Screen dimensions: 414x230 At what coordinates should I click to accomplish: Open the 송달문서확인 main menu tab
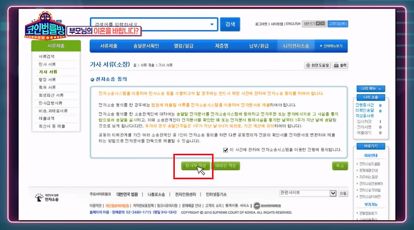point(146,46)
